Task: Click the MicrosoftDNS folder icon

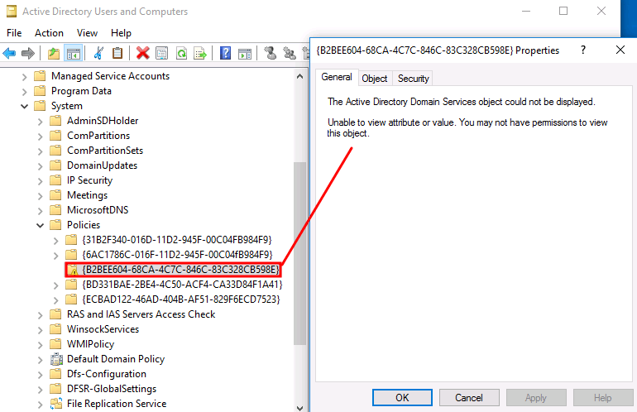Action: 55,210
